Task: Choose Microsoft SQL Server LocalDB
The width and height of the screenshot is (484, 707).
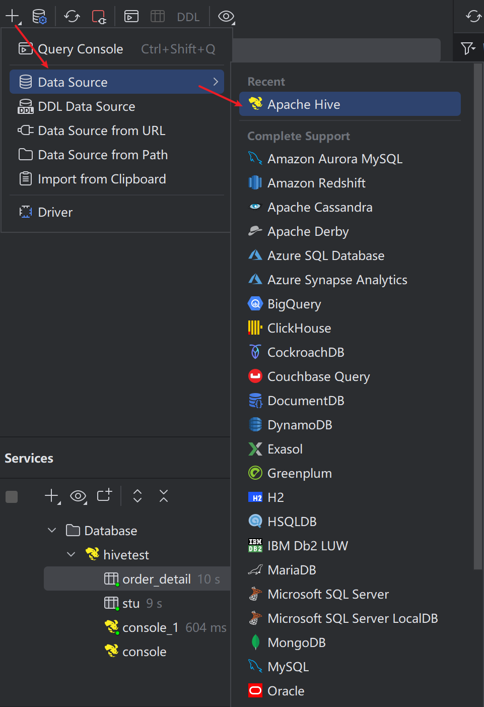Action: tap(350, 618)
